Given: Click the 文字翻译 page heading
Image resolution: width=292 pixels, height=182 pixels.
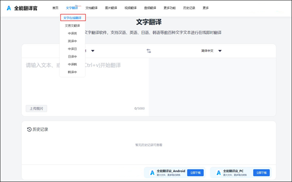Looking at the screenshot, I should 149,22.
